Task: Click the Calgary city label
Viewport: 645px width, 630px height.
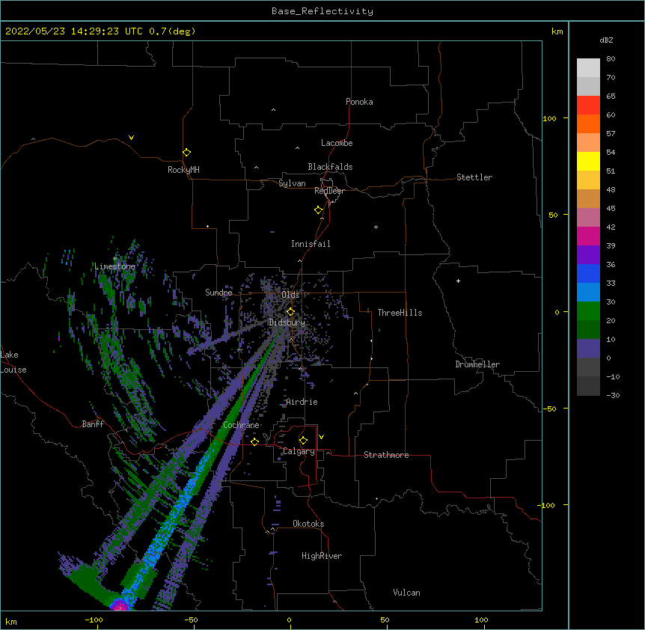Action: tap(299, 451)
